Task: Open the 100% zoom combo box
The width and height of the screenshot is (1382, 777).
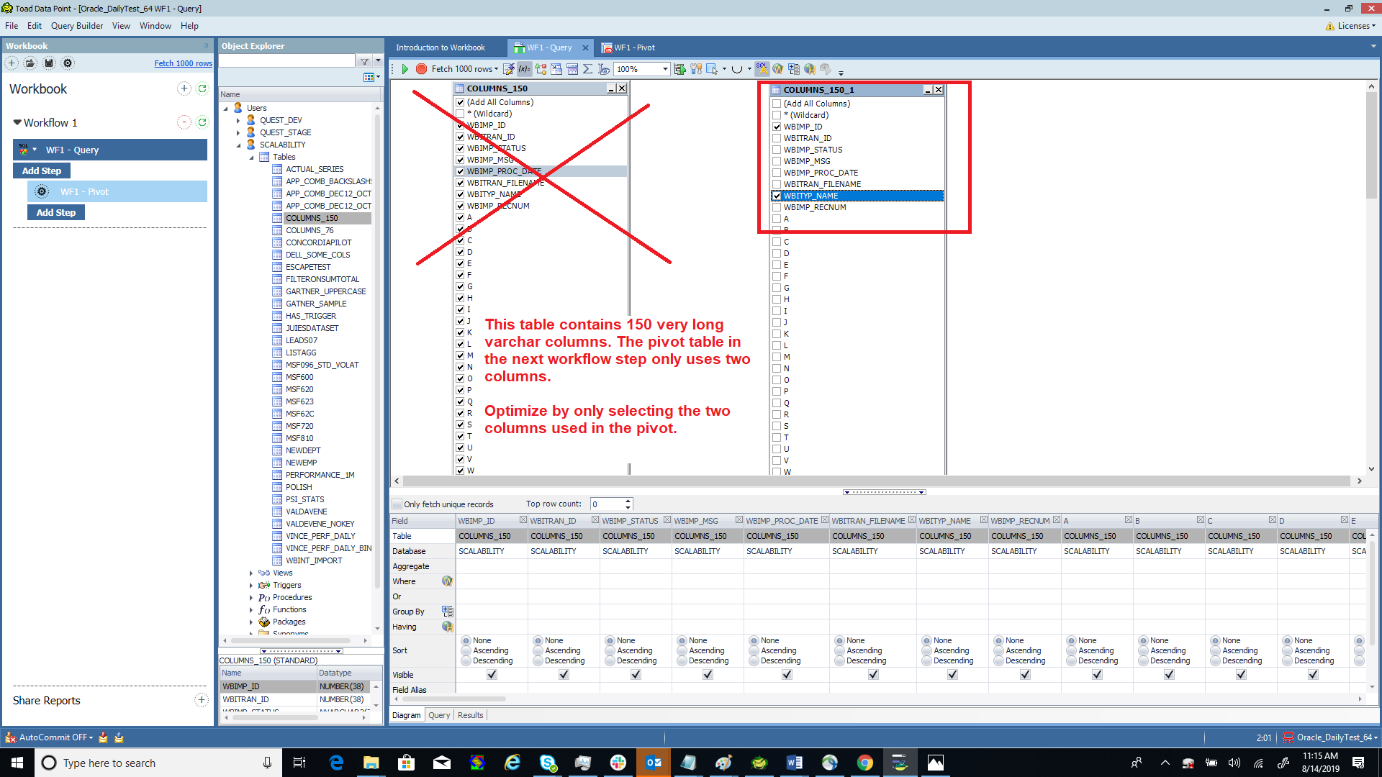Action: [641, 69]
